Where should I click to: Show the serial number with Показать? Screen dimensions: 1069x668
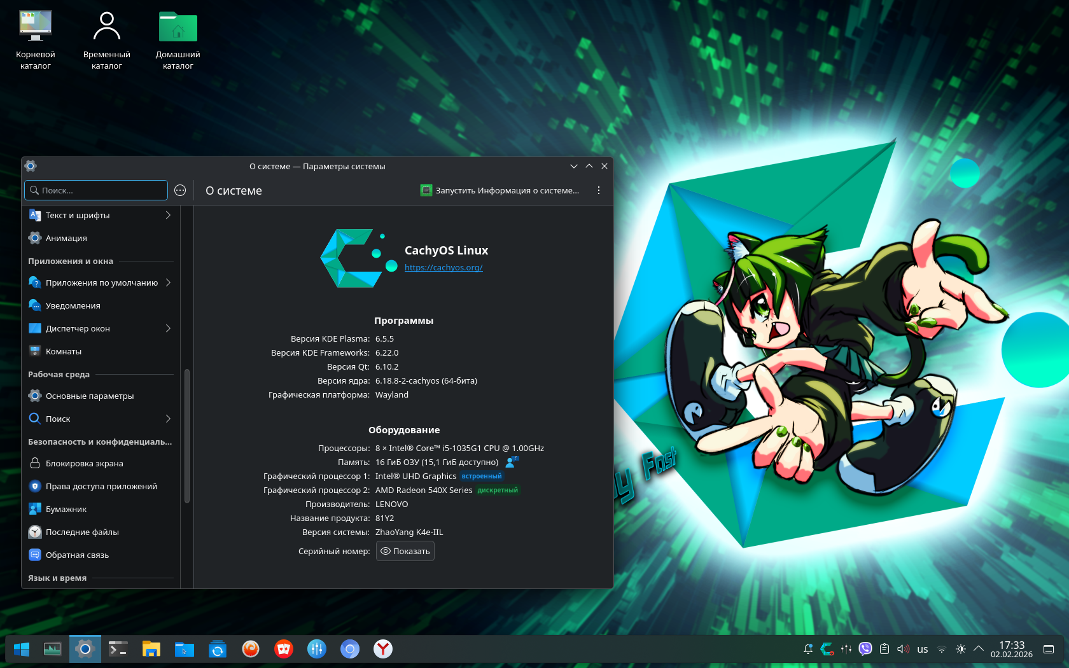tap(405, 551)
